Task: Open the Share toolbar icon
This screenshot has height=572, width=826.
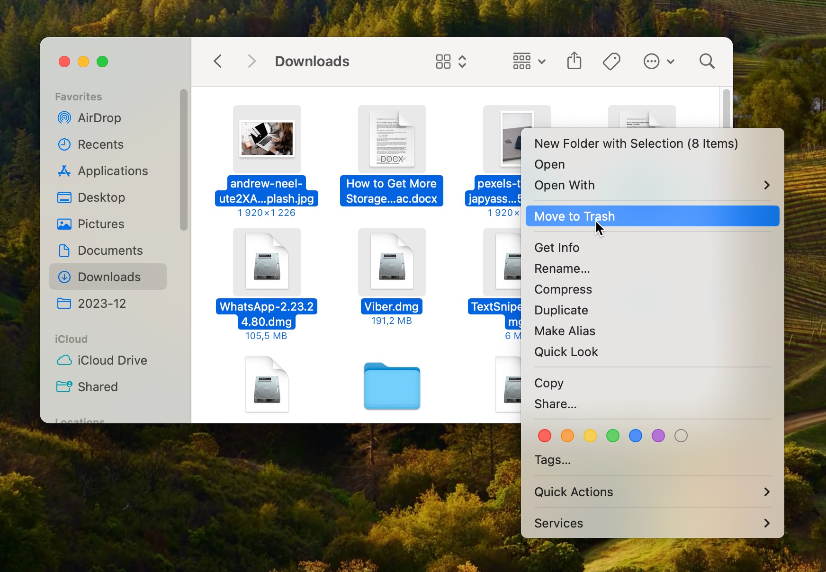Action: pos(574,61)
